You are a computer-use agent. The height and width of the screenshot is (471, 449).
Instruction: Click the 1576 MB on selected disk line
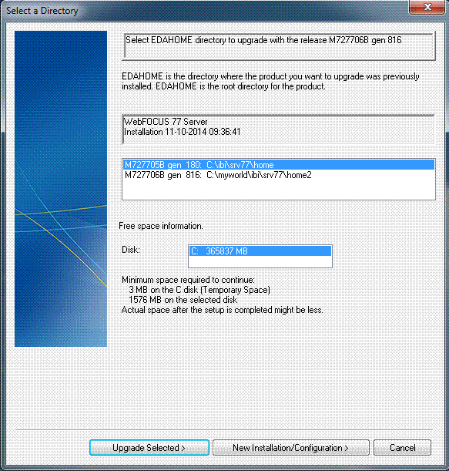tap(183, 300)
